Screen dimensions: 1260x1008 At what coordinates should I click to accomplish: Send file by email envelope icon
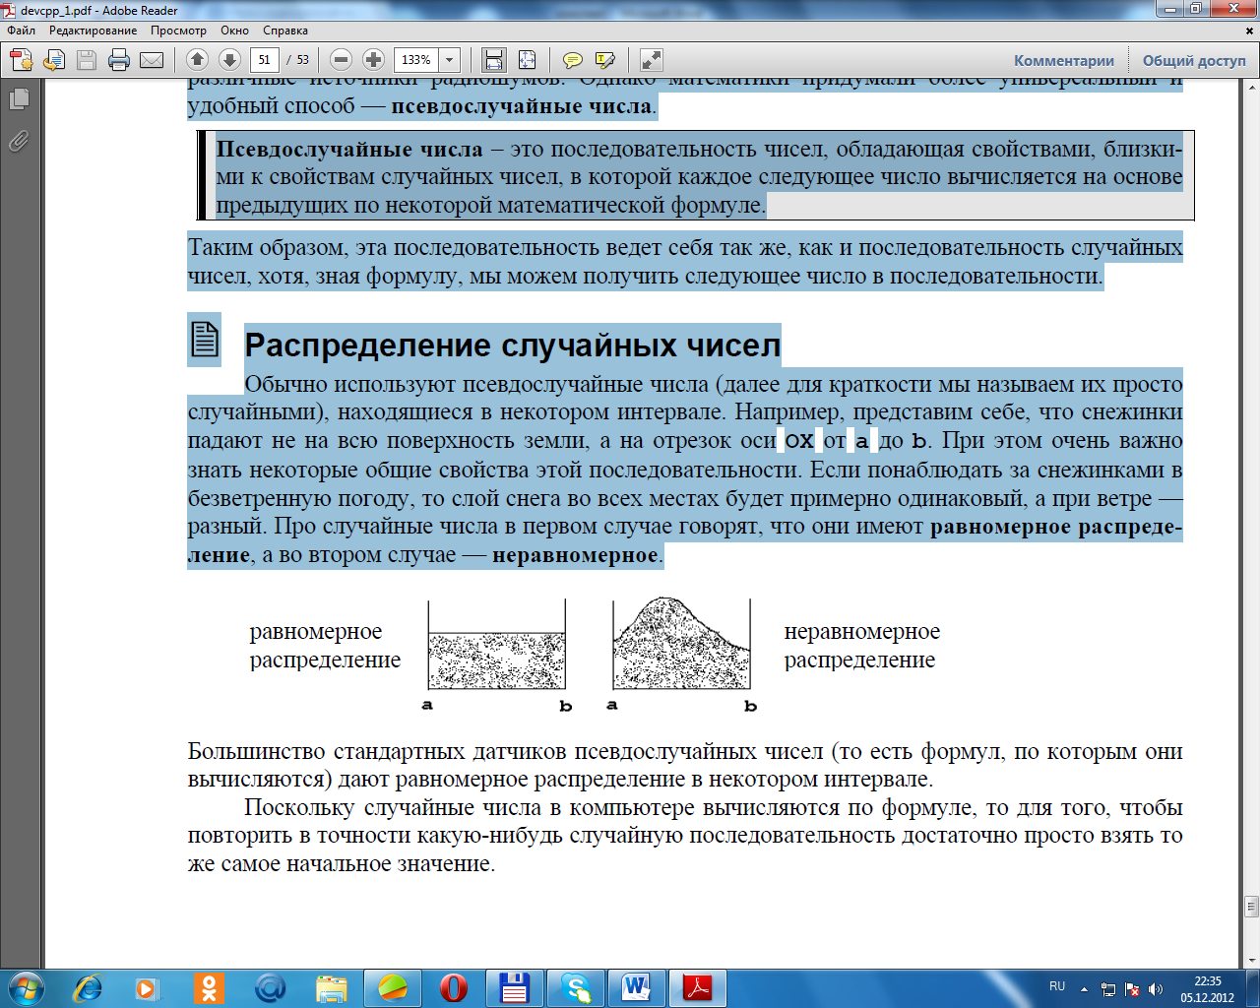(152, 60)
